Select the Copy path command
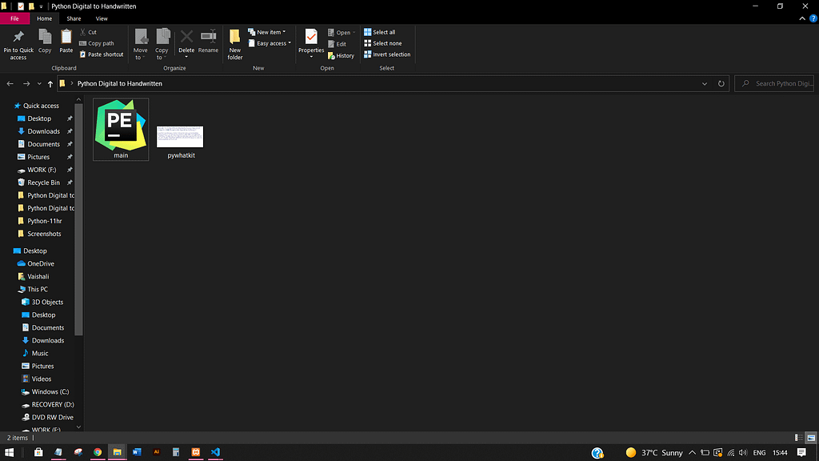 click(101, 43)
